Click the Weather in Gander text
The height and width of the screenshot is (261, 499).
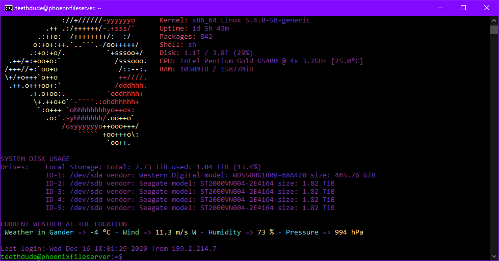(x=39, y=232)
